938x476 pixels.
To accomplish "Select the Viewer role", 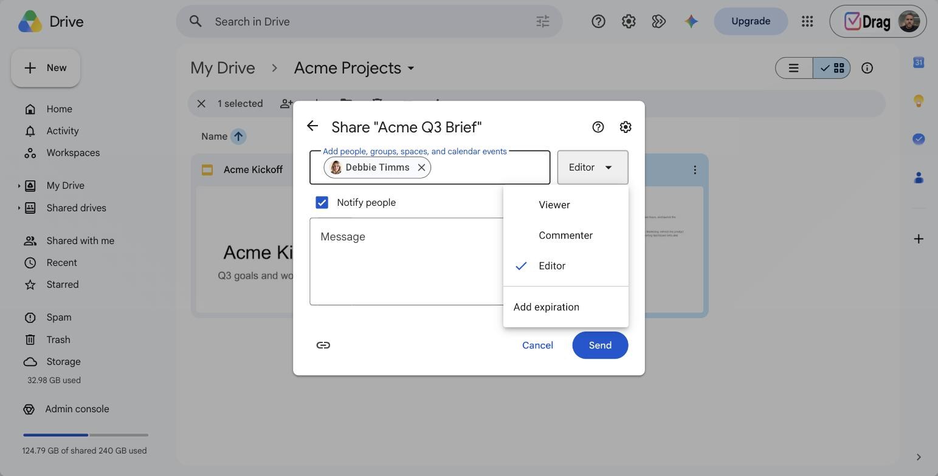I will click(566, 205).
